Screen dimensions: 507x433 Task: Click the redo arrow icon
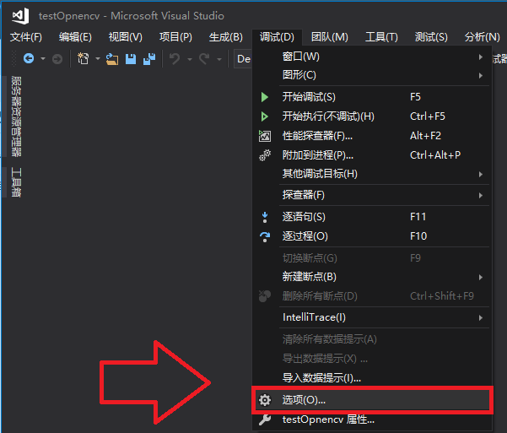click(204, 59)
